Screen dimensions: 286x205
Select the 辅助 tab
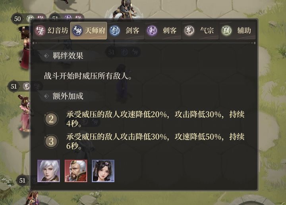(237, 31)
